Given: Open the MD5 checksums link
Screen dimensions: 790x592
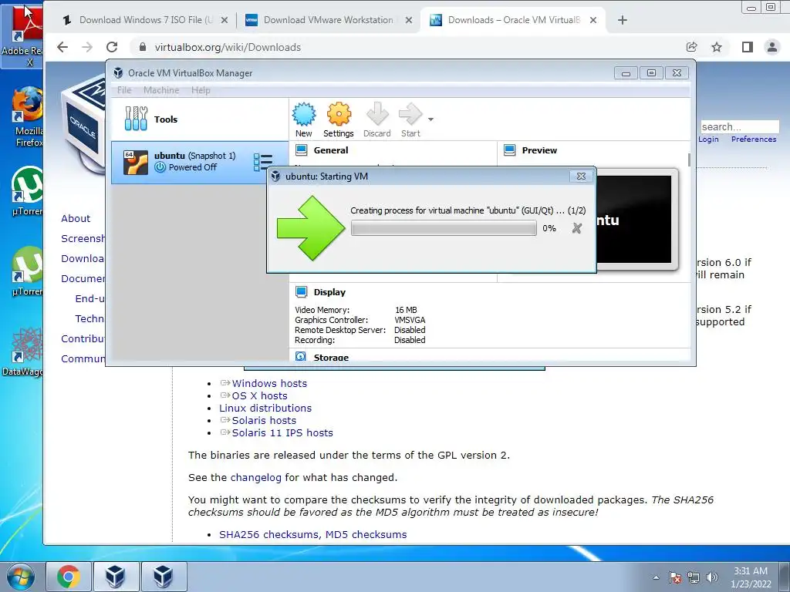Looking at the screenshot, I should pyautogui.click(x=366, y=535).
